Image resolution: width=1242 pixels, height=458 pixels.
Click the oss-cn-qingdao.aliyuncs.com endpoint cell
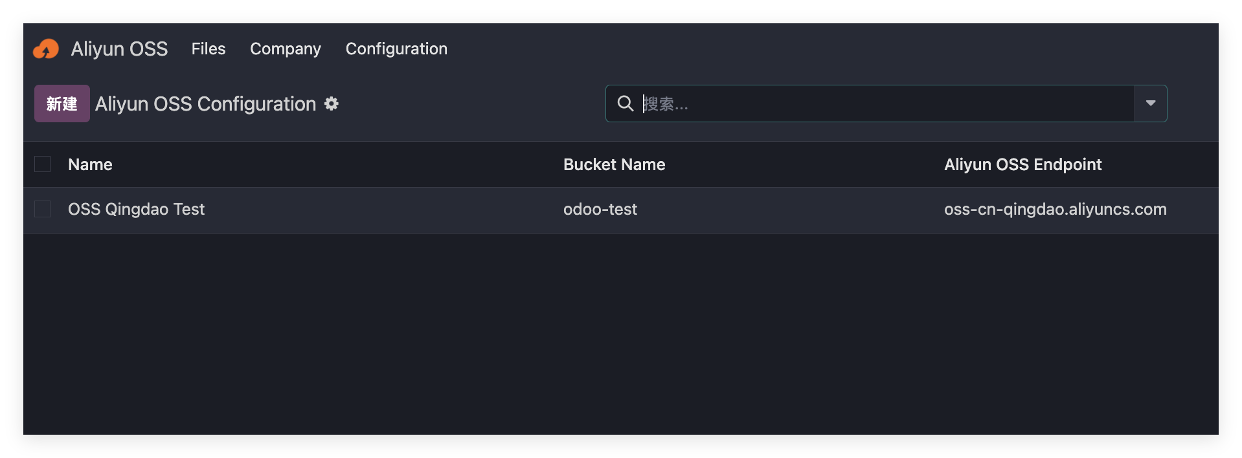[1055, 210]
